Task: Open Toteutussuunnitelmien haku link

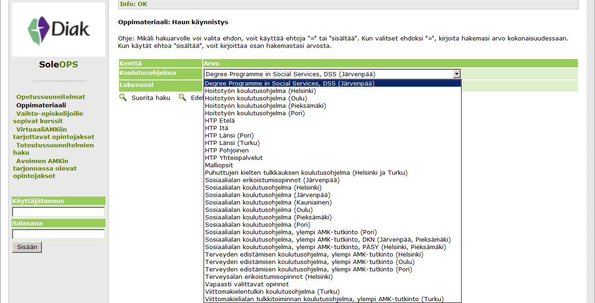Action: click(53, 149)
